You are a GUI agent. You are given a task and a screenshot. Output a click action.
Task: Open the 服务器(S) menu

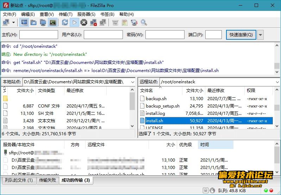86,14
